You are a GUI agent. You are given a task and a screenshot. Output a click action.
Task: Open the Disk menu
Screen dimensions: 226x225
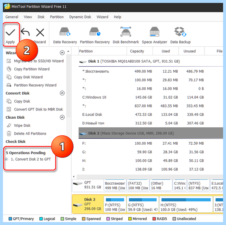[41, 17]
